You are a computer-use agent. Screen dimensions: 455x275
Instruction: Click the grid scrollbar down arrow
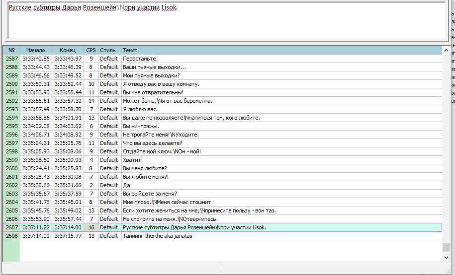point(446,257)
